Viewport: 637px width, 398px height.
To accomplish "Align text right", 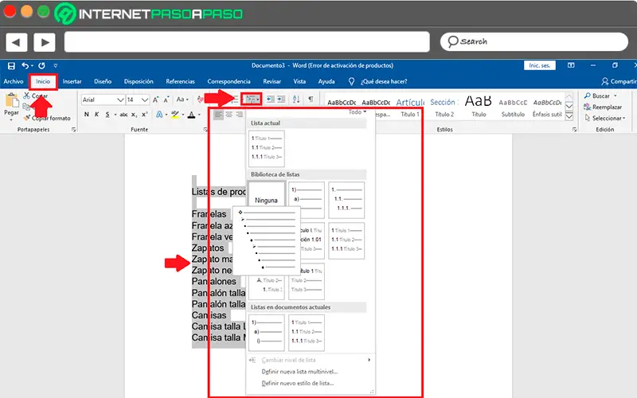I will 240,115.
